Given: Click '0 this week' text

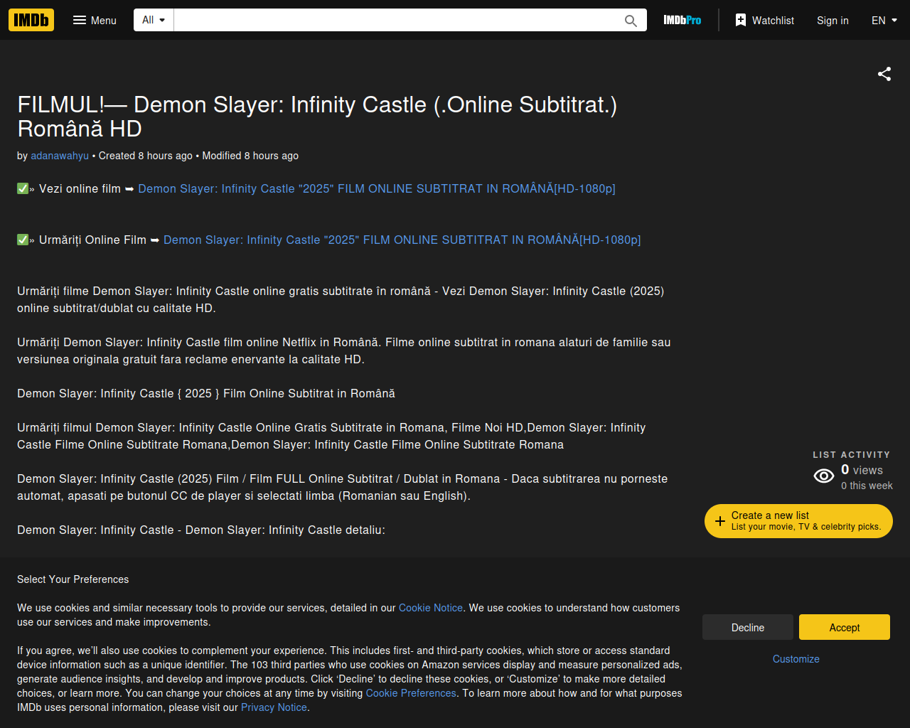Looking at the screenshot, I should 867,486.
